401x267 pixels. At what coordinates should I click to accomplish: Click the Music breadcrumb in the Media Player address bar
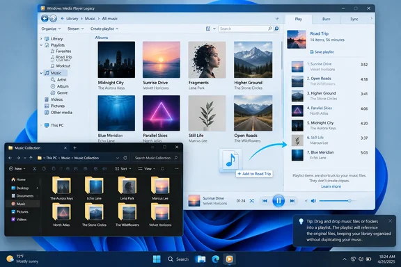90,19
